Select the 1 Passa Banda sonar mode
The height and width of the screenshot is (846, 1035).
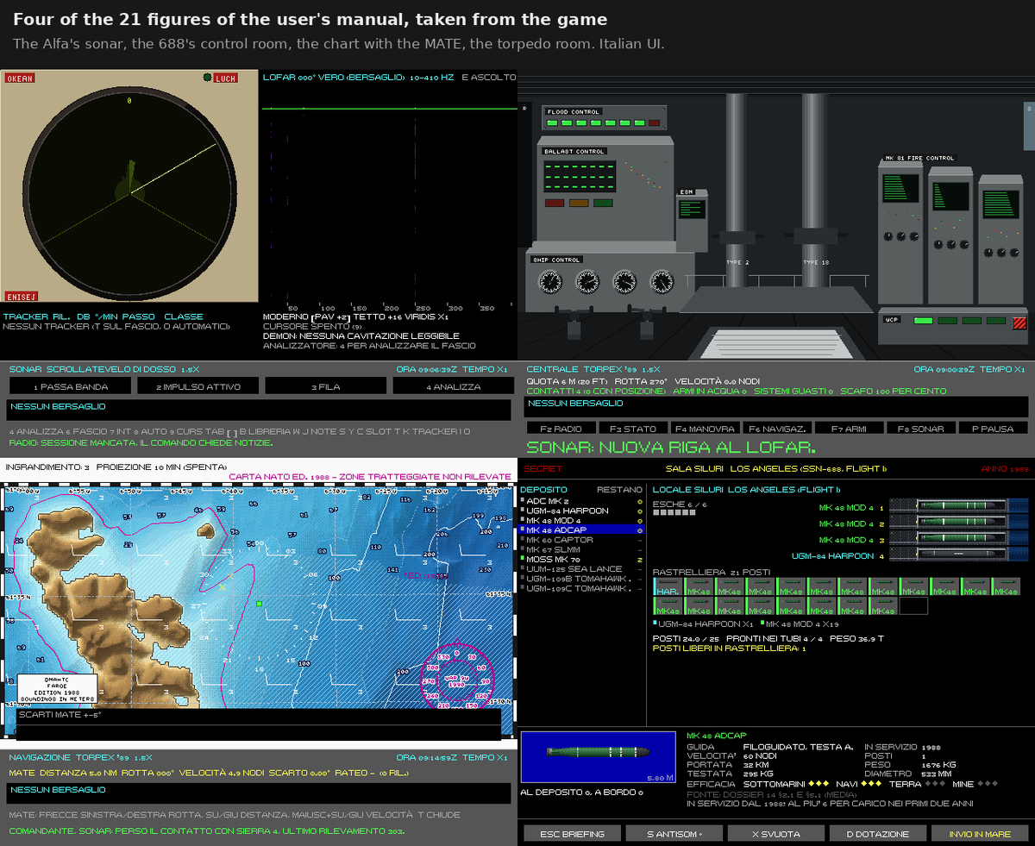(70, 386)
